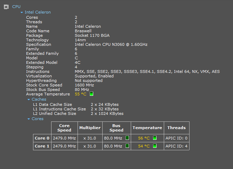Click the Average Temperature graph icon
This screenshot has height=169, width=233.
[x=91, y=94]
